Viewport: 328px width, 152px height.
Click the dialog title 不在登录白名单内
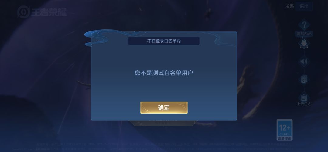[x=164, y=41]
